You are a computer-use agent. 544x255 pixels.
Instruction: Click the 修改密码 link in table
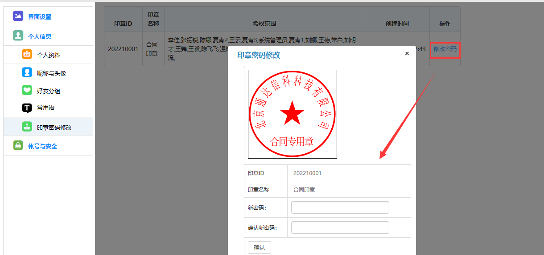coord(445,49)
